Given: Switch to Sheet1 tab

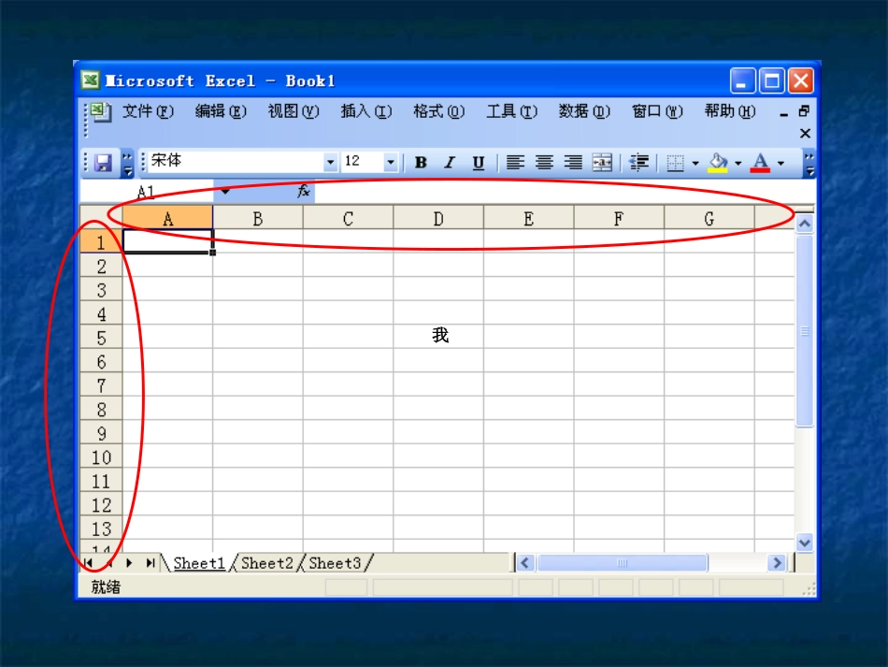Looking at the screenshot, I should click(199, 563).
